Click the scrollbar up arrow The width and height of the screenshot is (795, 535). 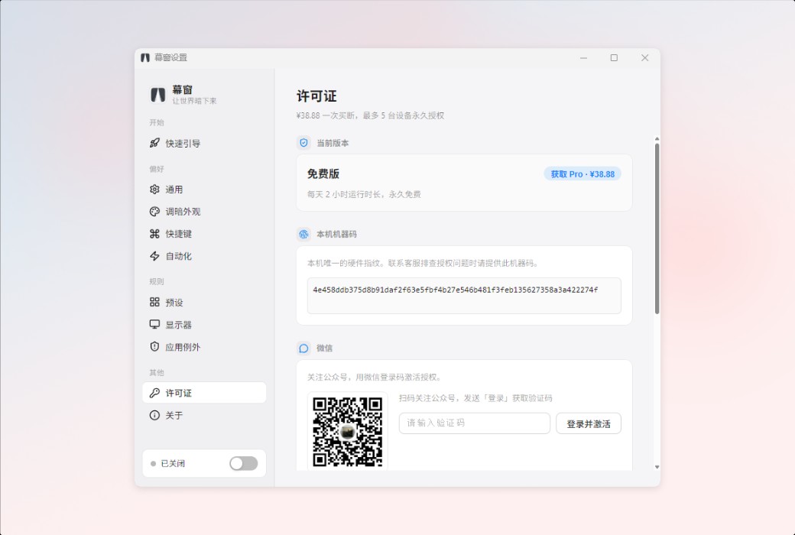pyautogui.click(x=657, y=138)
